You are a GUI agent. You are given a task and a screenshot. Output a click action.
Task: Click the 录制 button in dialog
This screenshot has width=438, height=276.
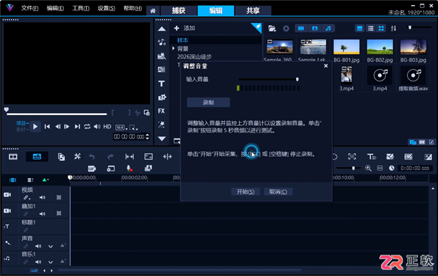tap(208, 102)
